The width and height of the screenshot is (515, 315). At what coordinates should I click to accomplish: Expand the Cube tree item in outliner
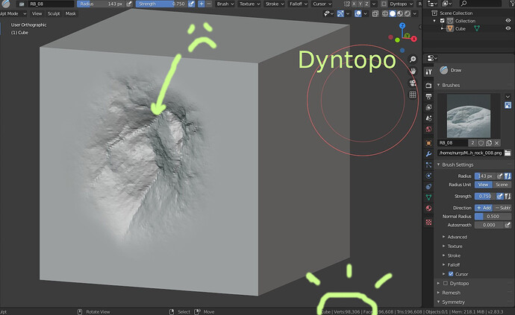click(x=443, y=28)
